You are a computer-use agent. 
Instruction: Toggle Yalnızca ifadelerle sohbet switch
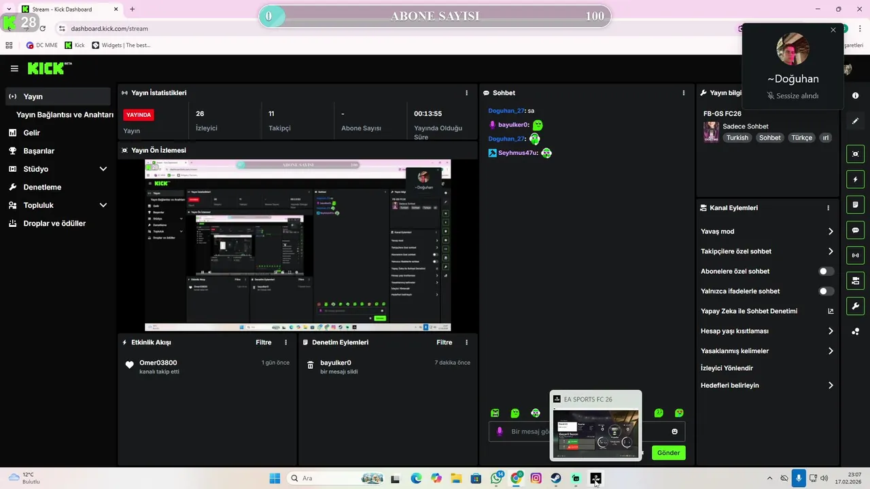[x=826, y=291]
